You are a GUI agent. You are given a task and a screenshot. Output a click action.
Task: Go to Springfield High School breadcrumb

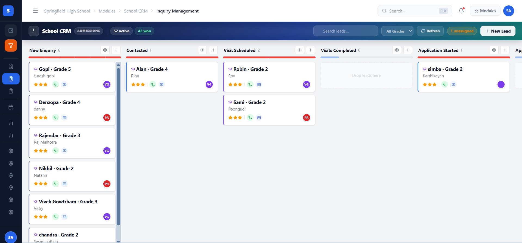67,11
